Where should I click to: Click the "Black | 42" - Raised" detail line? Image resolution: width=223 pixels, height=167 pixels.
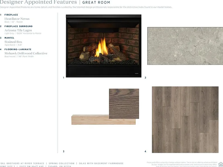click(x=13, y=22)
